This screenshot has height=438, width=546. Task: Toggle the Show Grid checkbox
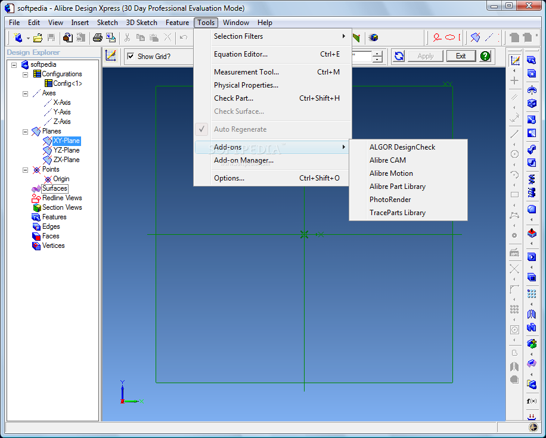point(131,56)
